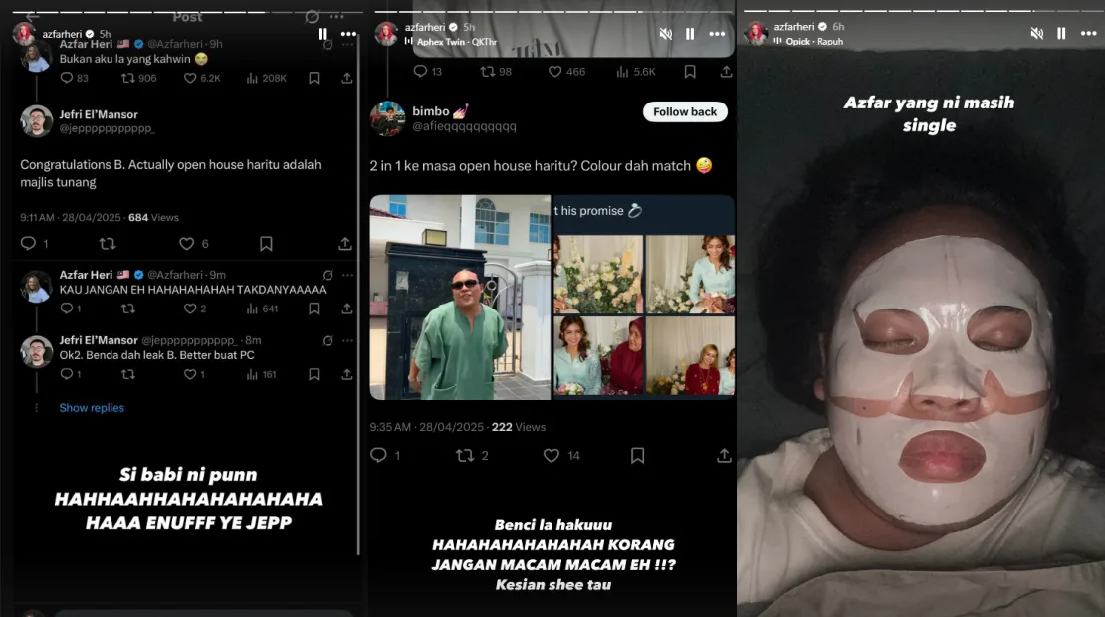Open reply on Jefri's 9:11 AM tweet

28,244
